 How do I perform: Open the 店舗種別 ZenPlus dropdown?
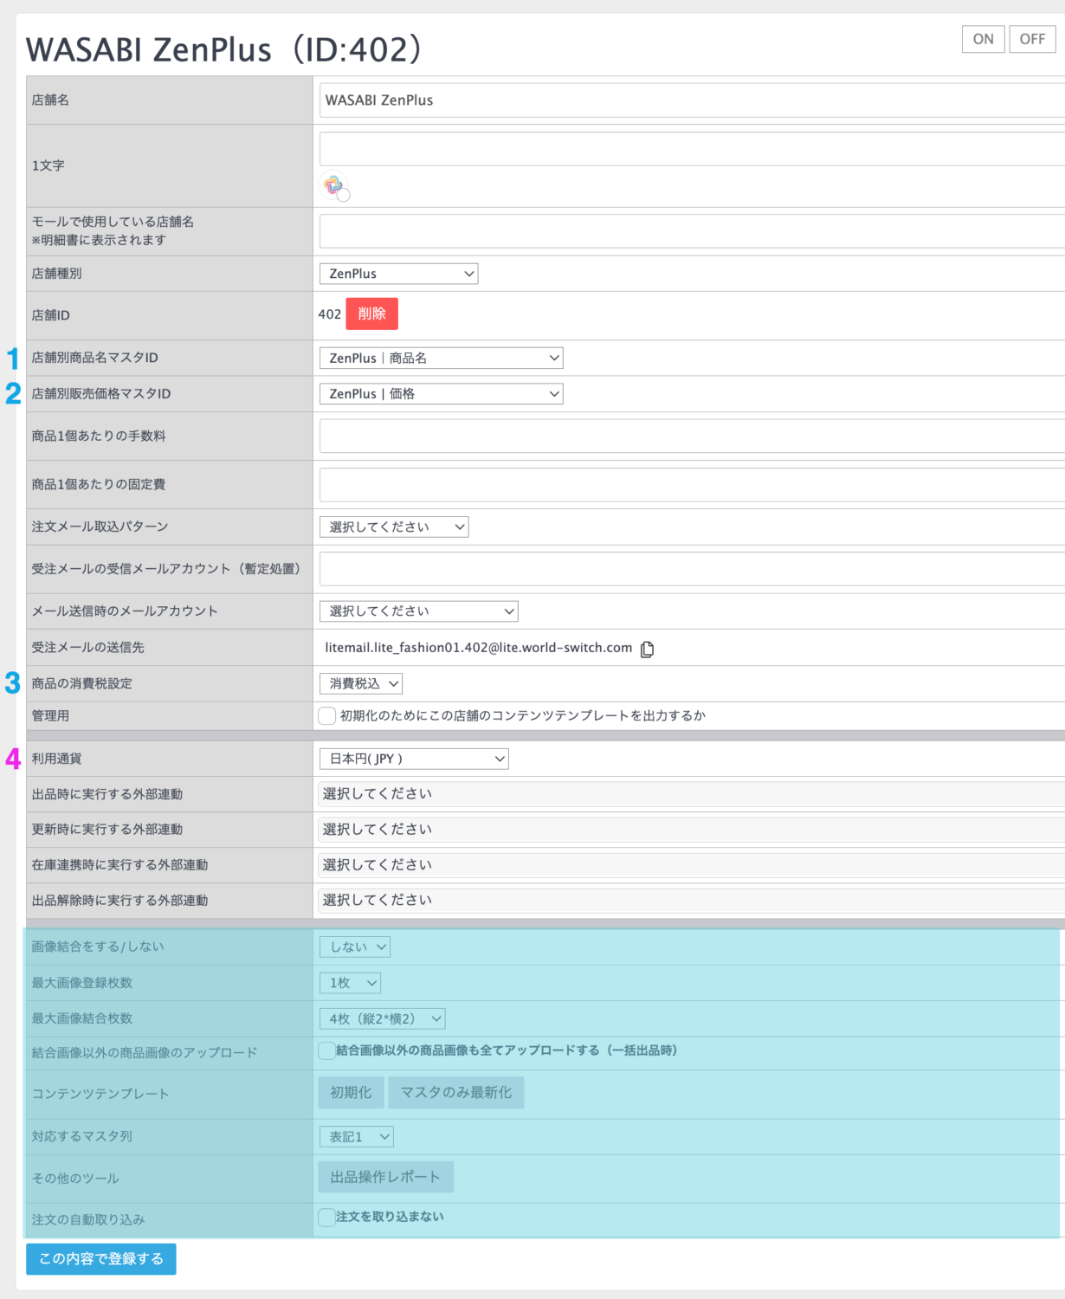point(398,274)
